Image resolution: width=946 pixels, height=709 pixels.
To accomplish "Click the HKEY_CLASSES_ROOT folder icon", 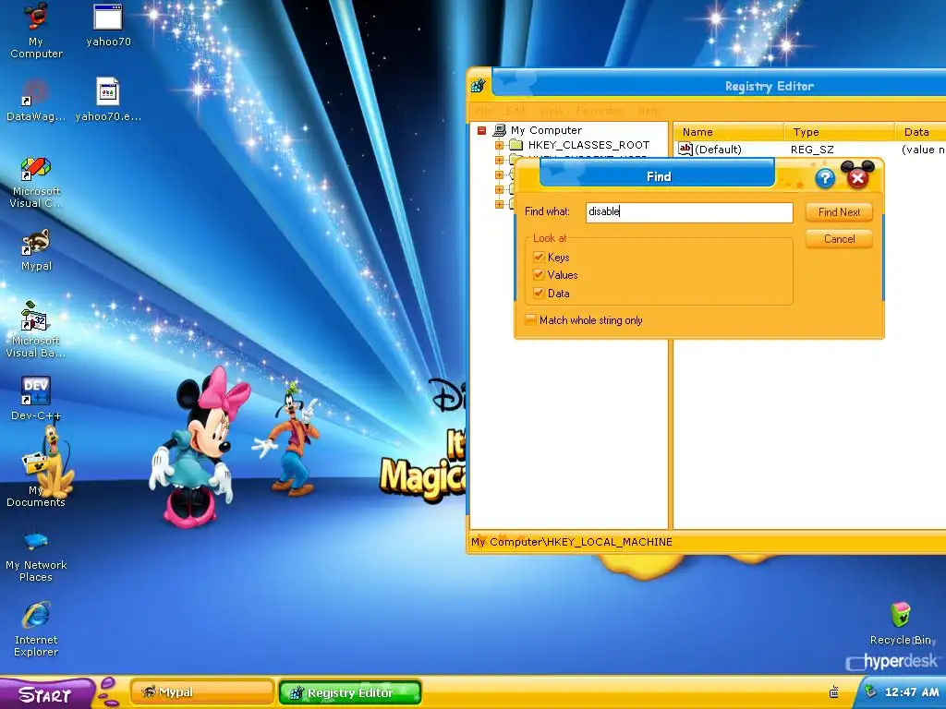I will click(x=515, y=145).
